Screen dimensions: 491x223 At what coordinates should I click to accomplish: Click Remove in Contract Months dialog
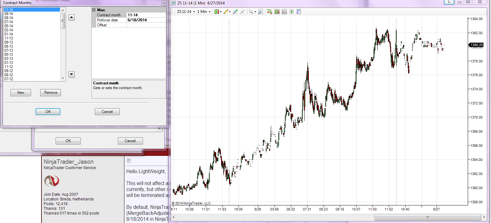coord(51,93)
